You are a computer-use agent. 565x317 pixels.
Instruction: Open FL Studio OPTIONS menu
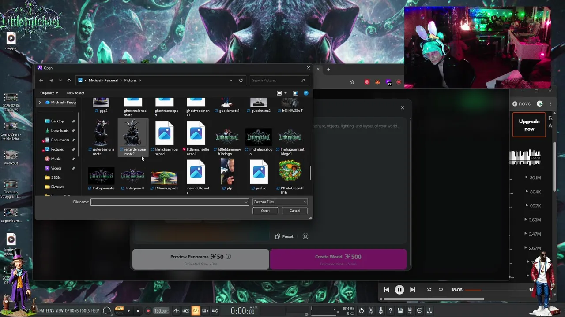pos(72,311)
